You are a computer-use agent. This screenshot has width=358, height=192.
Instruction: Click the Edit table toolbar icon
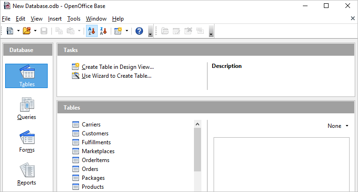point(177,31)
